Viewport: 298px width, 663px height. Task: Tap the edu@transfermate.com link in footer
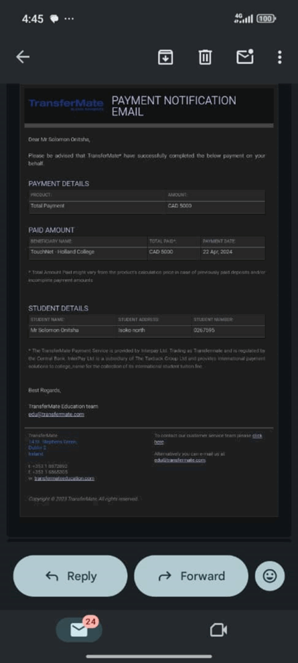coord(180,460)
